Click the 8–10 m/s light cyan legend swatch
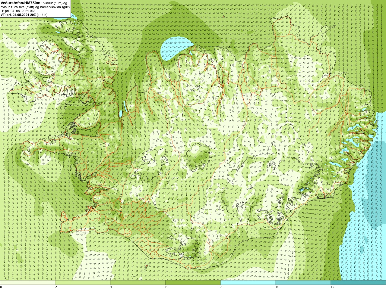 click(x=248, y=282)
